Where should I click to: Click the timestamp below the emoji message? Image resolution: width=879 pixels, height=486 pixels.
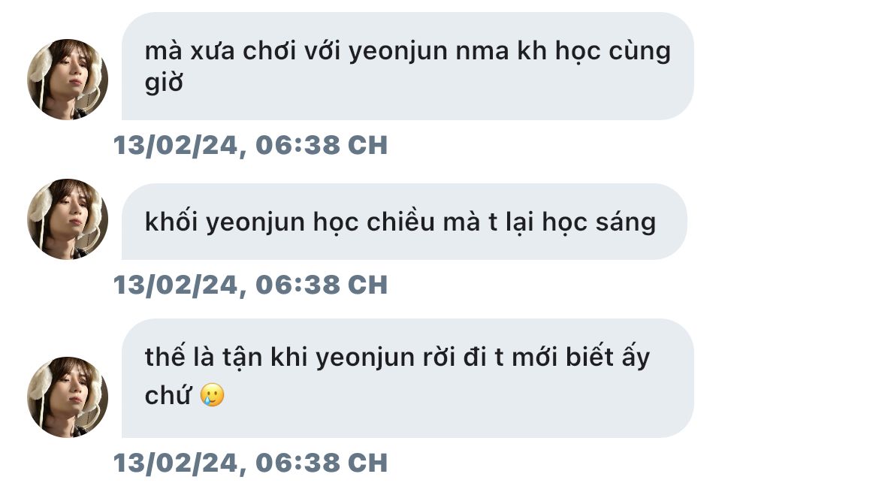click(x=251, y=463)
